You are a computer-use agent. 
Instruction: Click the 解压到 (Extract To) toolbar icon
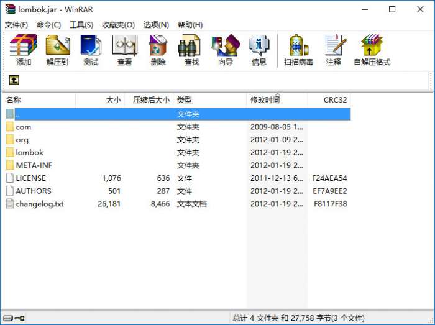57,45
